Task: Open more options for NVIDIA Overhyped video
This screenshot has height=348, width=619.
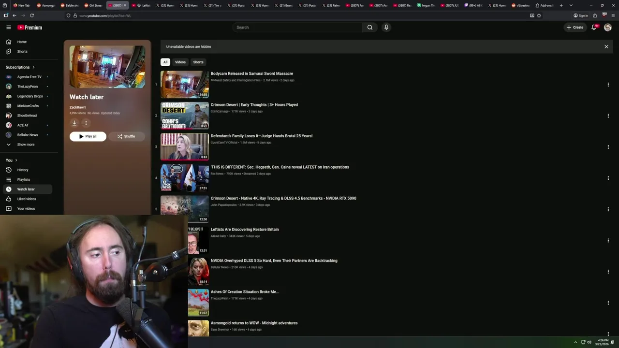Action: [x=608, y=272]
